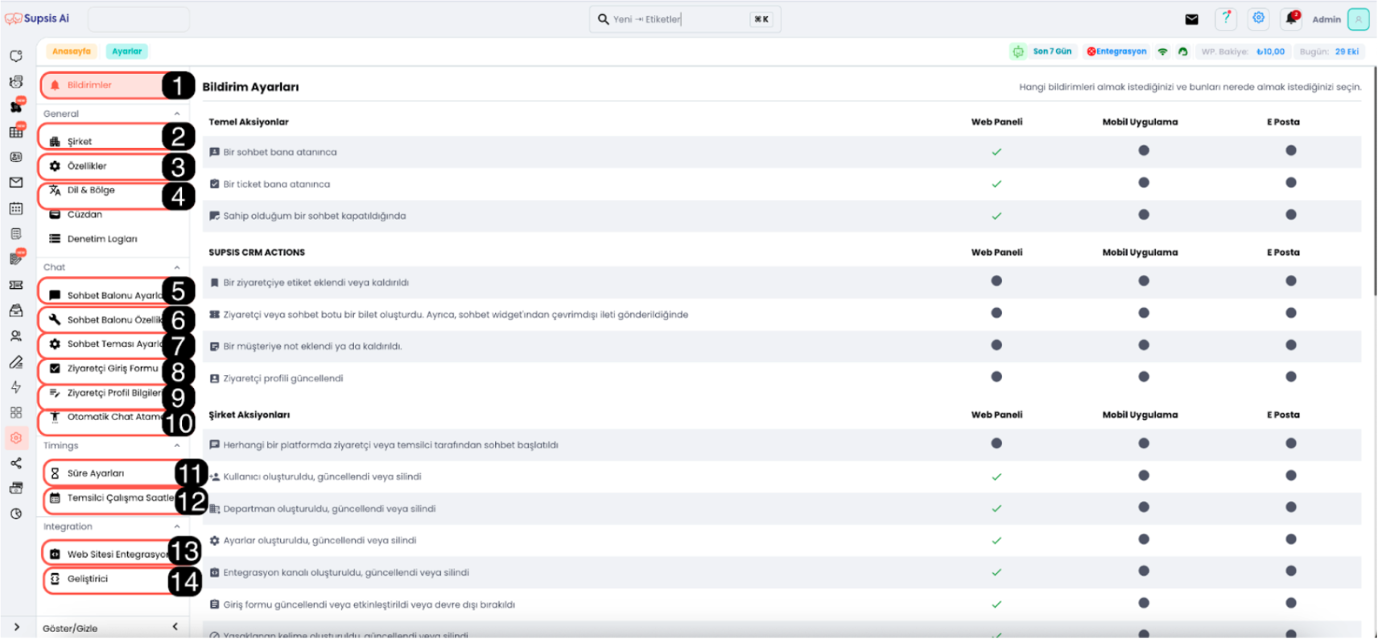Open Bildirimler settings menu item
The image size is (1378, 639).
(x=103, y=85)
